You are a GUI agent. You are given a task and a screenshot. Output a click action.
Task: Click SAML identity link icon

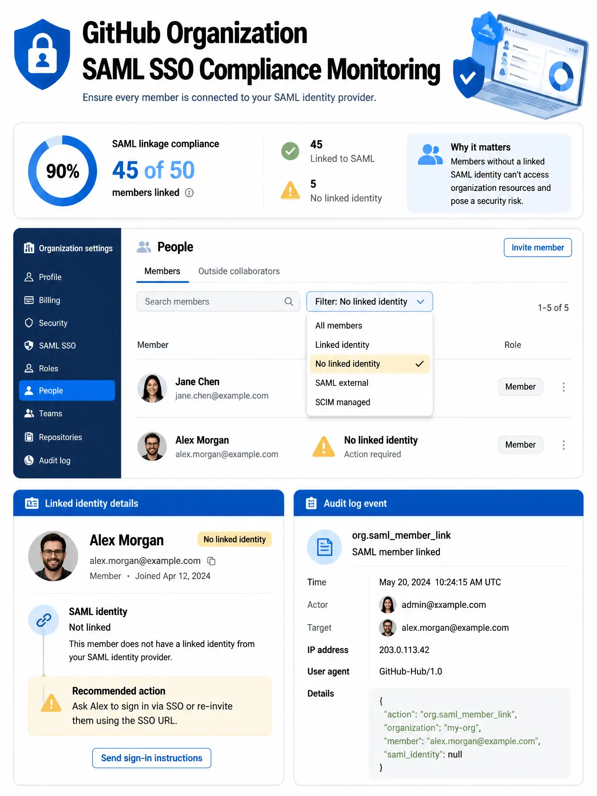44,620
